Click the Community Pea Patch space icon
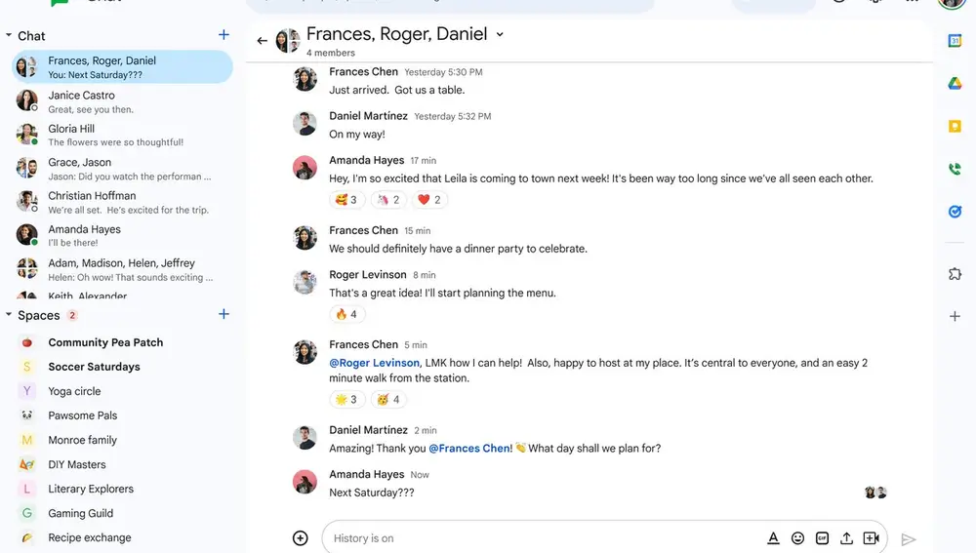Image resolution: width=976 pixels, height=553 pixels. pyautogui.click(x=26, y=342)
